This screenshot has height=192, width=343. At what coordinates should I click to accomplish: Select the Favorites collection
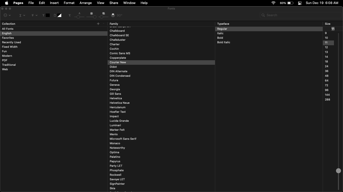pyautogui.click(x=54, y=38)
